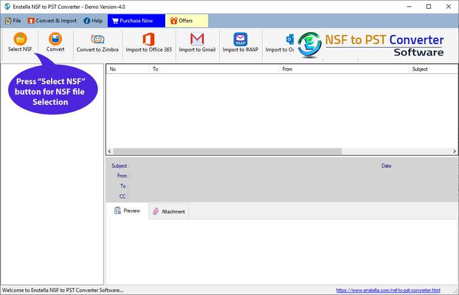Click the Select NSF folder icon

(x=20, y=39)
